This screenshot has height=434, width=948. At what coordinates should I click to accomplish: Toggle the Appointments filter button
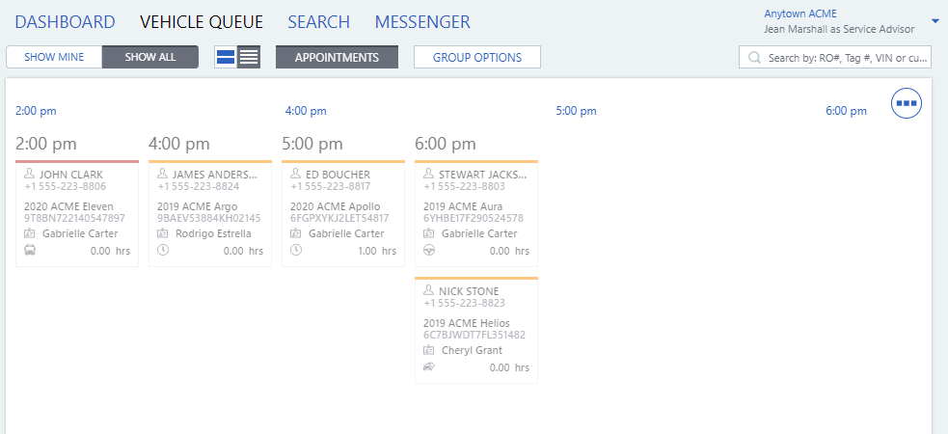[x=337, y=57]
